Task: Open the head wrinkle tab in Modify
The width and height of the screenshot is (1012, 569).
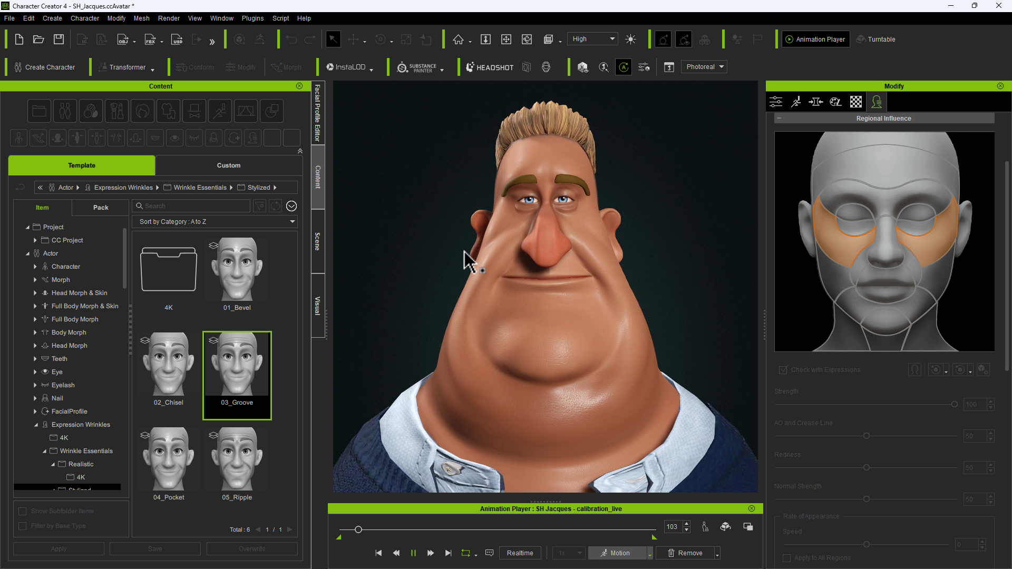Action: coord(877,102)
